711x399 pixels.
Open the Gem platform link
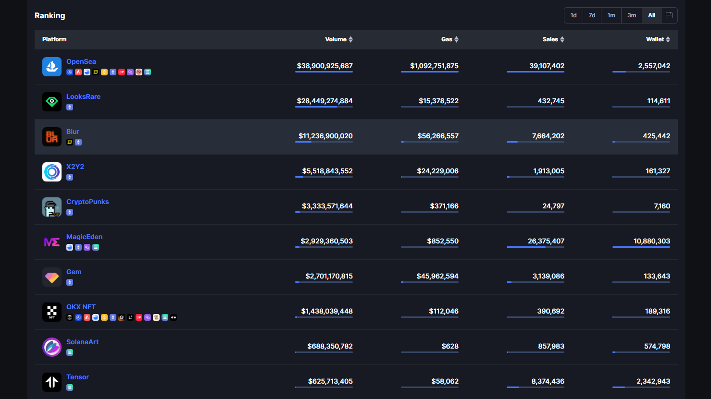[x=74, y=272]
